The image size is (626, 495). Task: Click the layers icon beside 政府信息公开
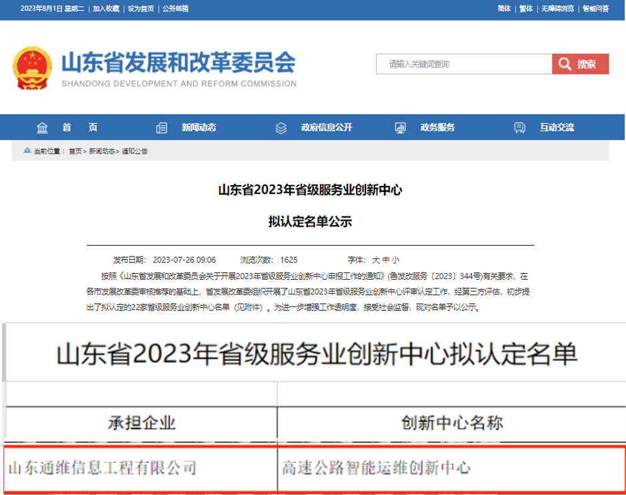coord(281,128)
